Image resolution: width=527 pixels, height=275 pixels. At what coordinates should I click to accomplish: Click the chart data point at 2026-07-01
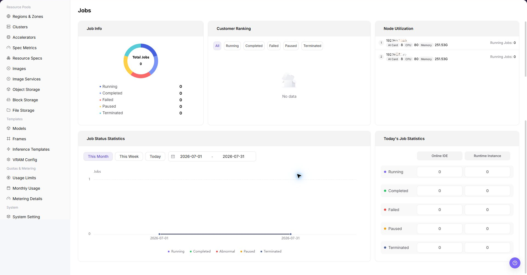[x=159, y=234]
